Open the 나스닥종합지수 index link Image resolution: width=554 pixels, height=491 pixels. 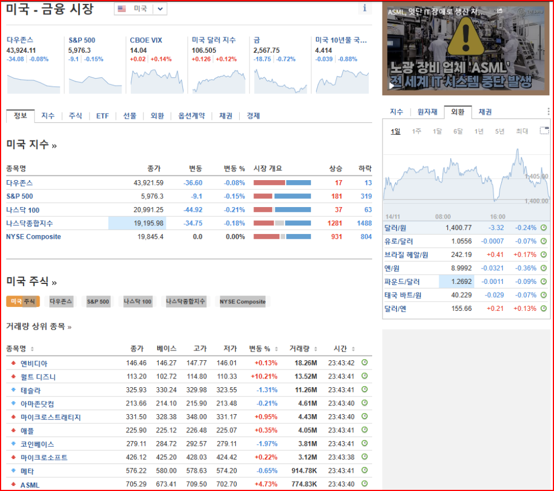click(x=29, y=223)
